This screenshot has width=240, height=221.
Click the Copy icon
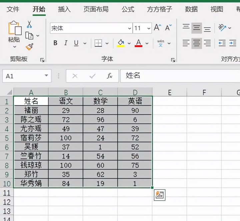pyautogui.click(x=29, y=36)
